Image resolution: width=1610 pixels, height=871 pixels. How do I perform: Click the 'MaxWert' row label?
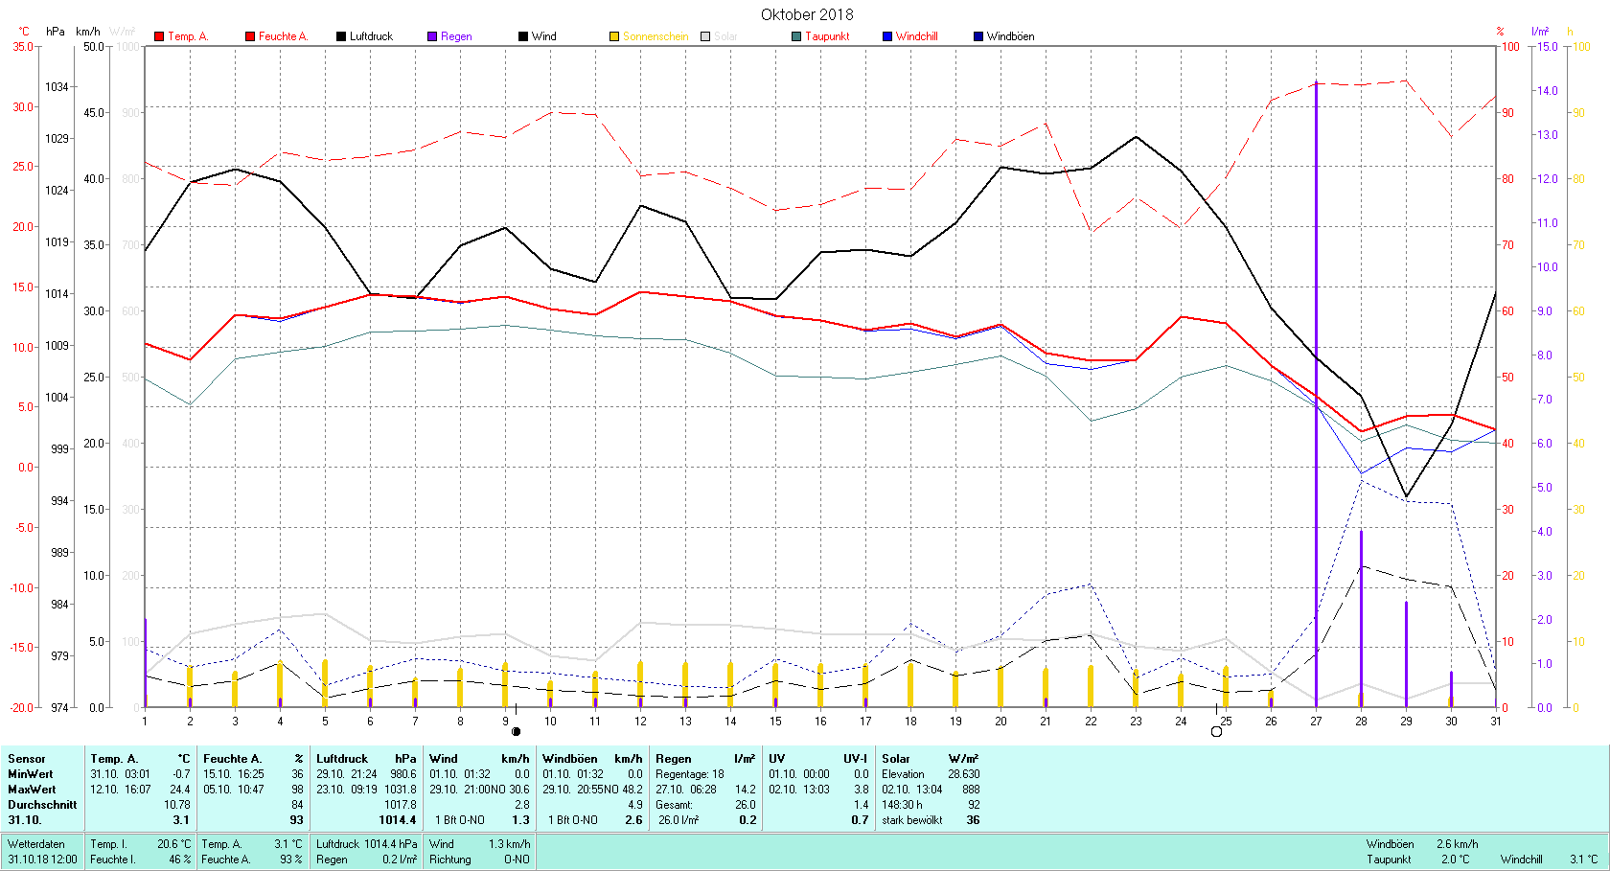(x=32, y=790)
